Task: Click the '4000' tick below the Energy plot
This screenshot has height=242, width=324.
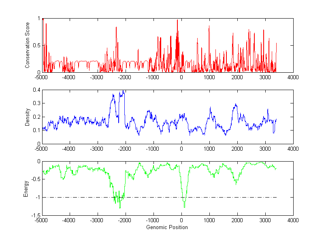Action: (x=293, y=221)
